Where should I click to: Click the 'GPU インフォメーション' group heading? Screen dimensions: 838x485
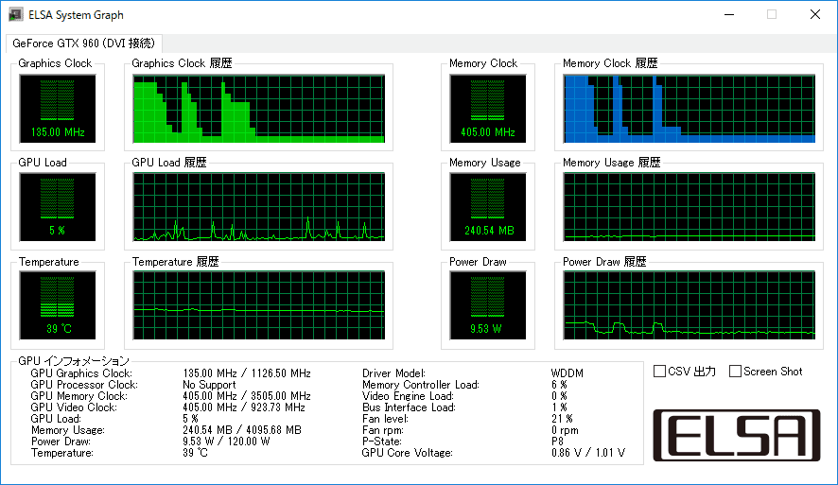(74, 360)
